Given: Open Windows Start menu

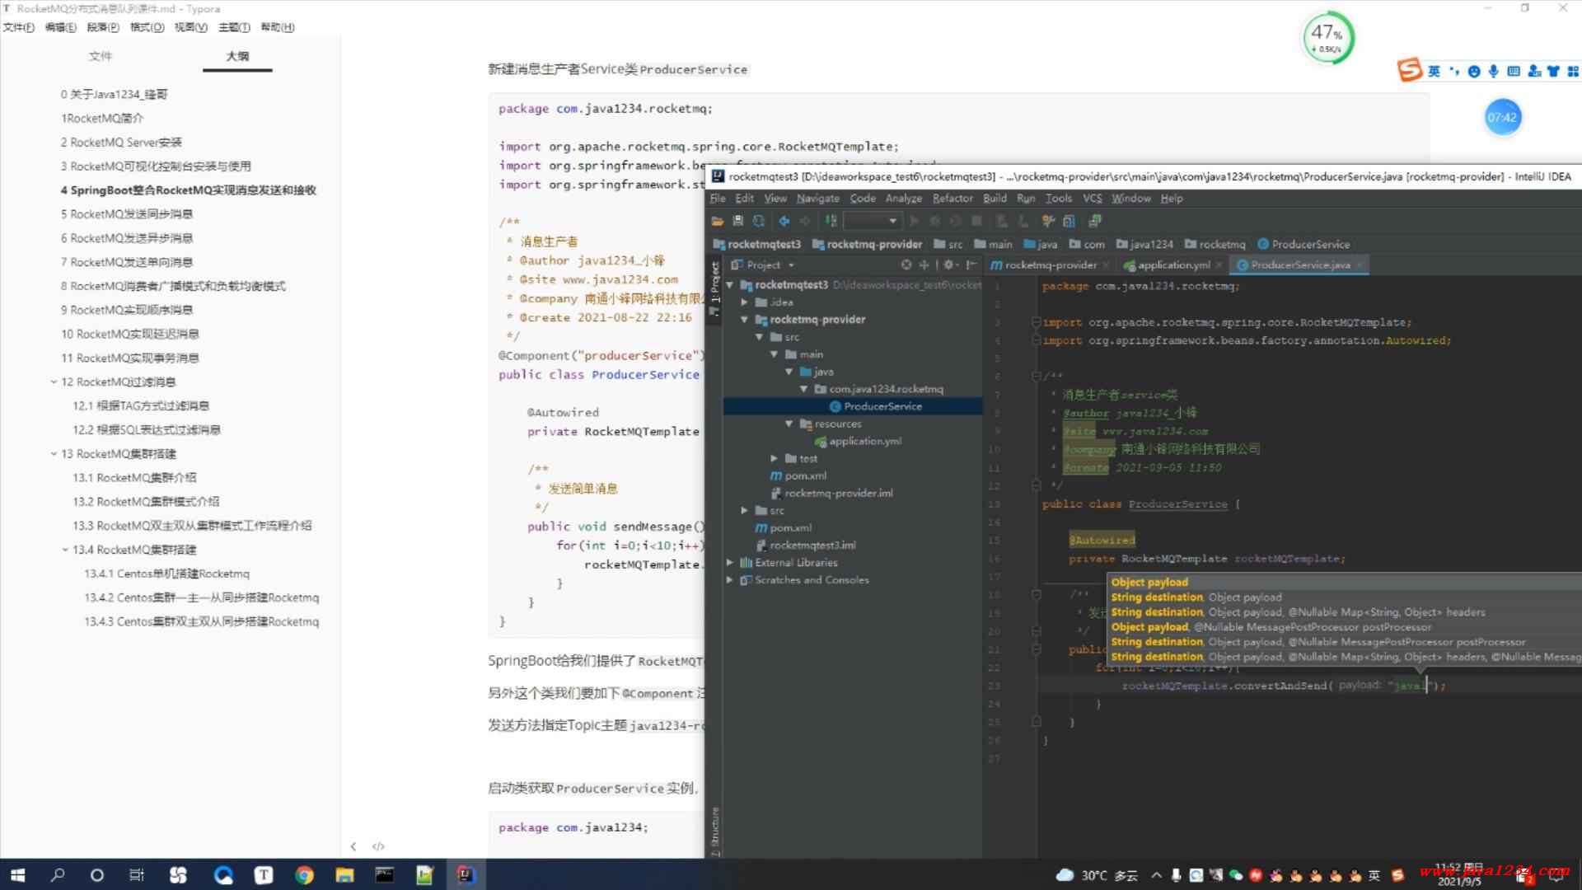Looking at the screenshot, I should click(x=17, y=875).
